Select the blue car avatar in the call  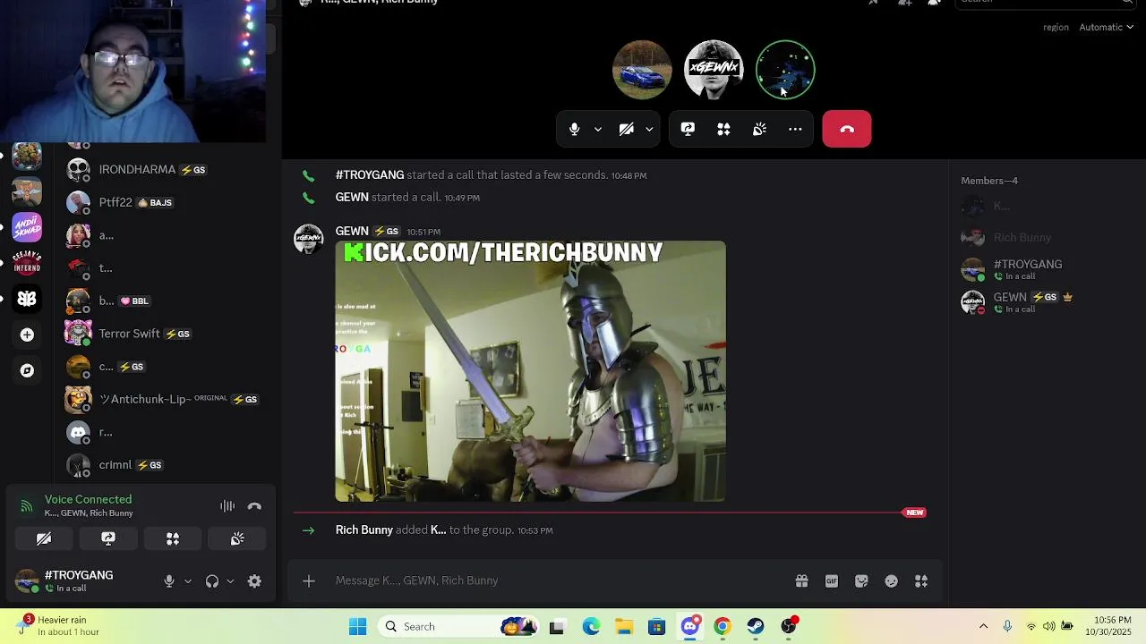pos(642,70)
